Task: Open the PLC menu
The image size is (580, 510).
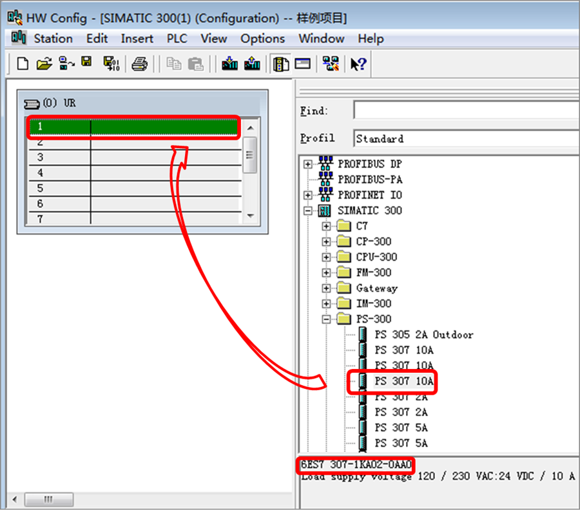Action: tap(177, 39)
